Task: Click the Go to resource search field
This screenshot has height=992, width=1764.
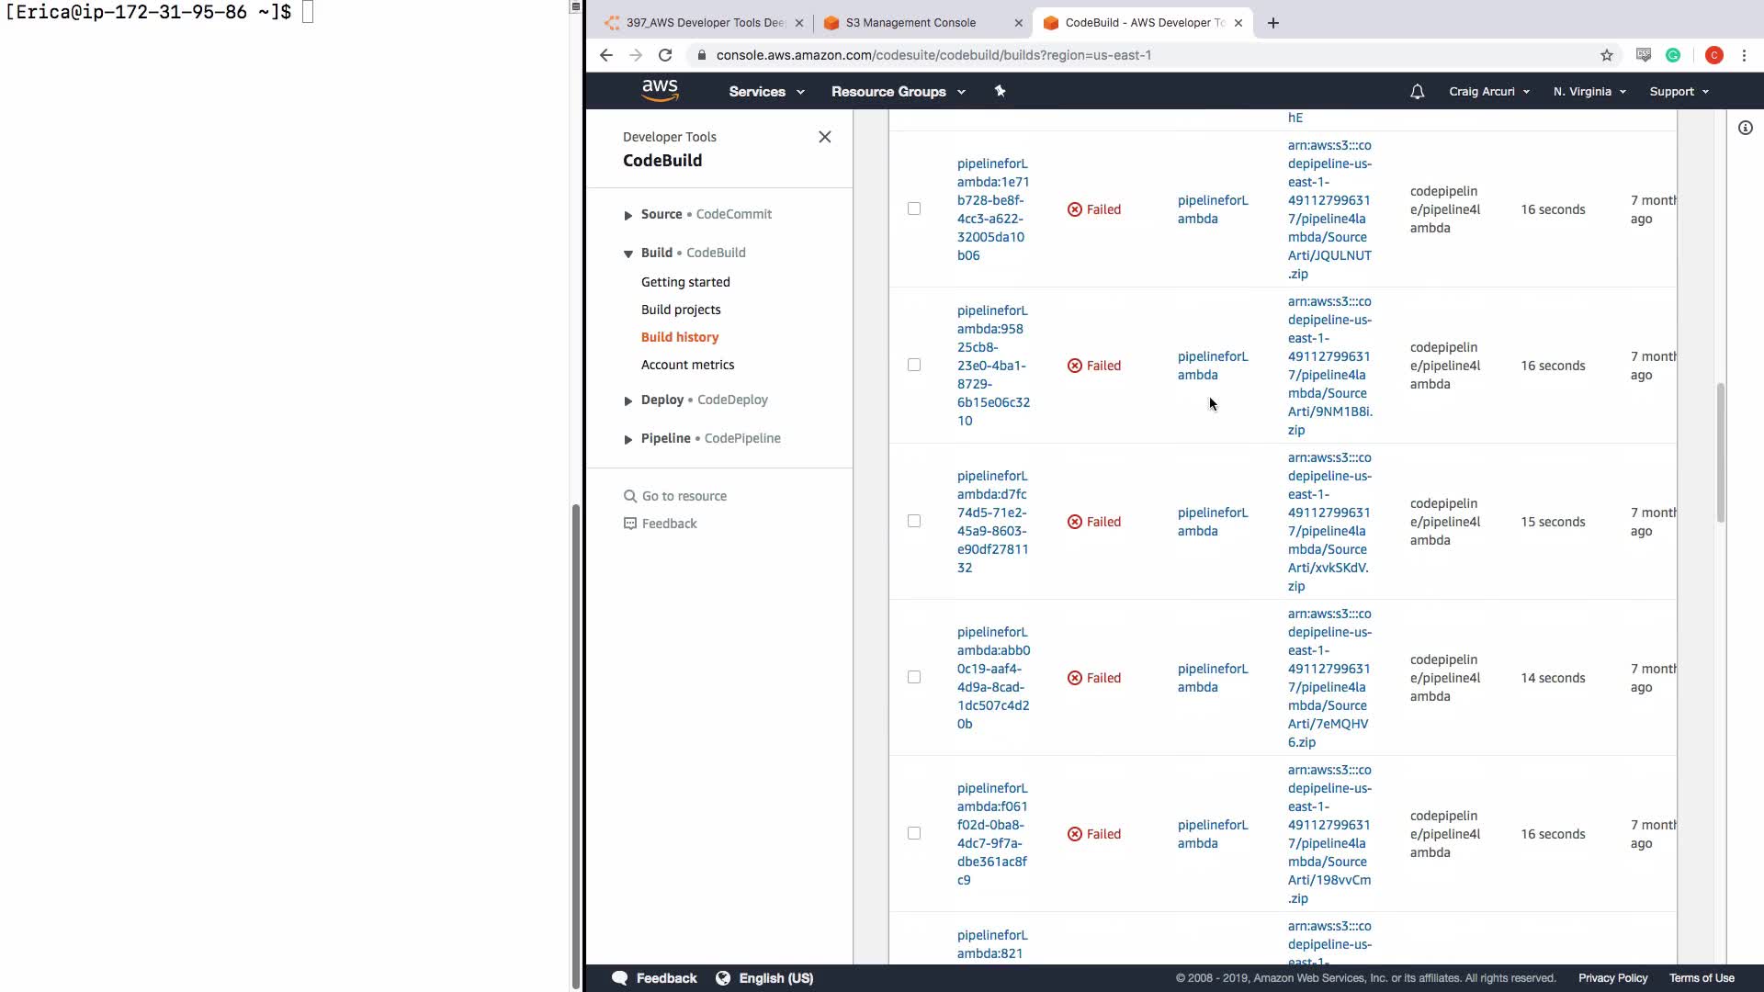Action: click(684, 496)
